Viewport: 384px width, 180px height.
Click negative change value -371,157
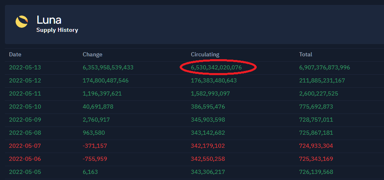(95, 146)
